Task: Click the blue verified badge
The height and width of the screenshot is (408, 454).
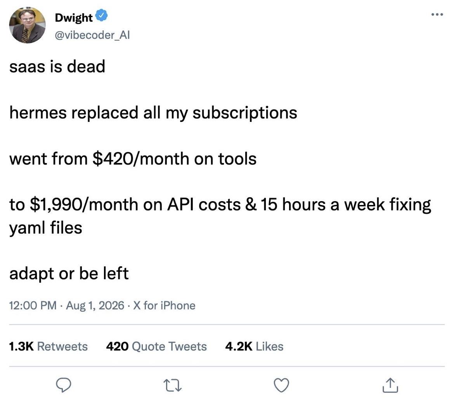Action: 101,16
